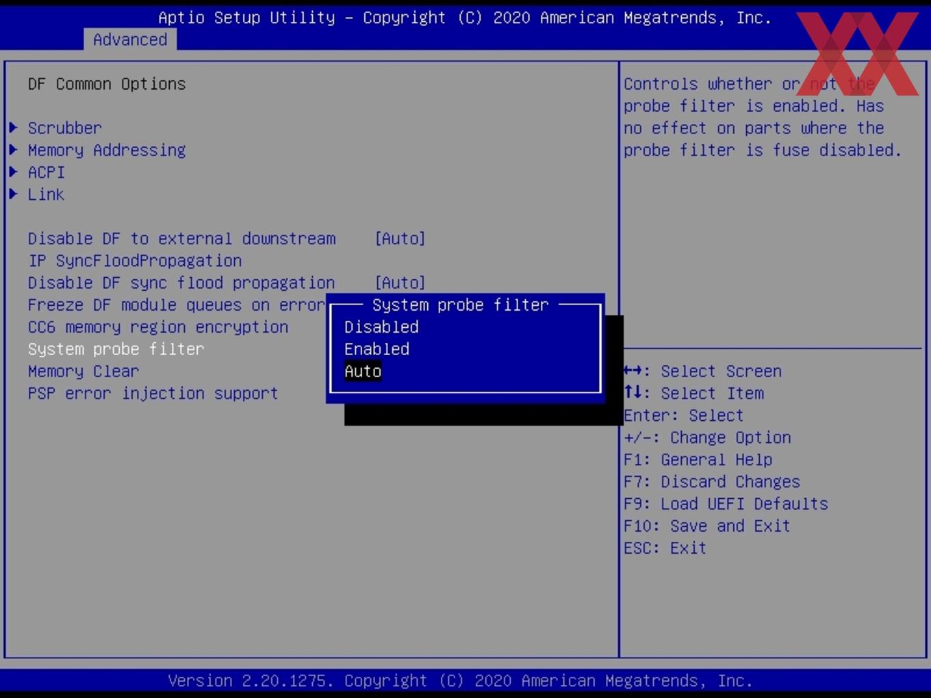The width and height of the screenshot is (931, 698).
Task: Click the DF Common Options heading
Action: pyautogui.click(x=107, y=84)
